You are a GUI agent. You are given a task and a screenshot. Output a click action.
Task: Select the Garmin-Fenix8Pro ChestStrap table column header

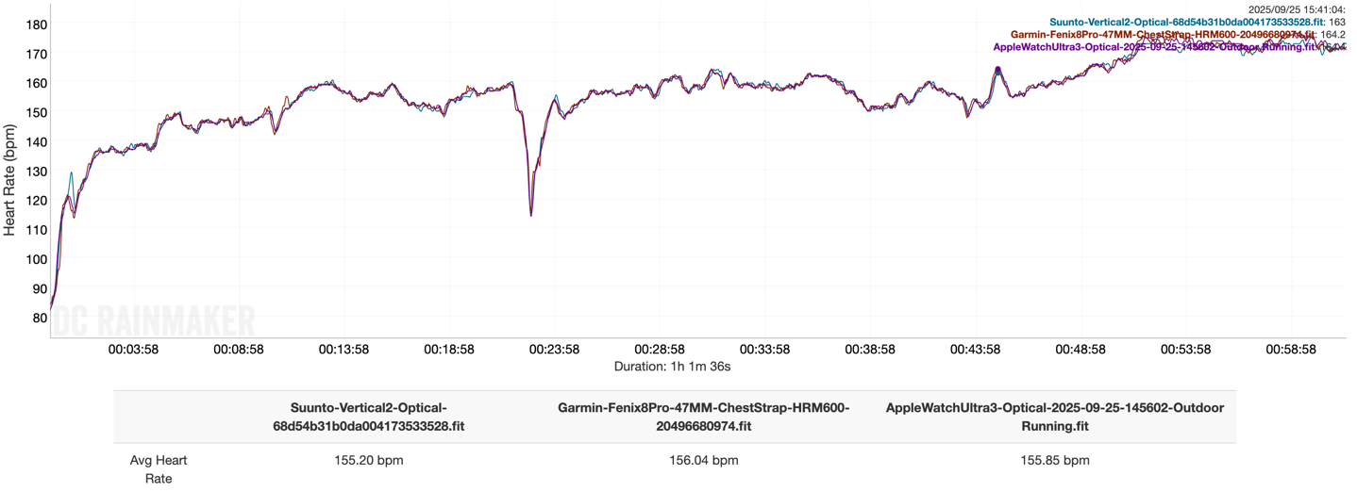coord(703,417)
